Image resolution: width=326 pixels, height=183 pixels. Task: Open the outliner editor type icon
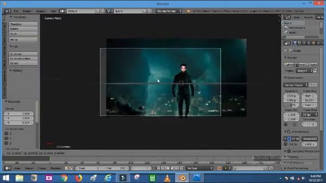pos(287,18)
